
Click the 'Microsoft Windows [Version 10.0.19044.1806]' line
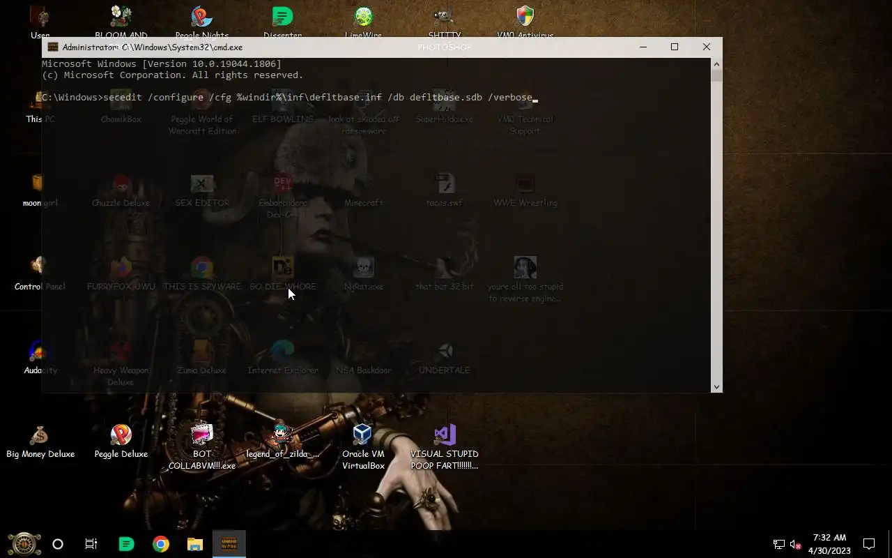click(x=162, y=63)
